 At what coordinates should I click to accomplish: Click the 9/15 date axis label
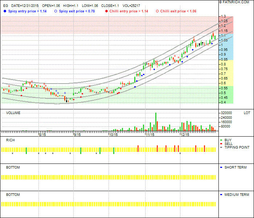tap(77, 134)
